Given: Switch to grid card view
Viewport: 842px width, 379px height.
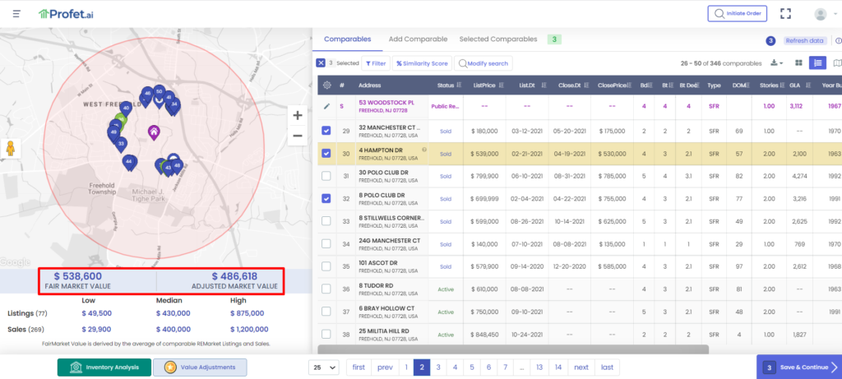Looking at the screenshot, I should (798, 62).
